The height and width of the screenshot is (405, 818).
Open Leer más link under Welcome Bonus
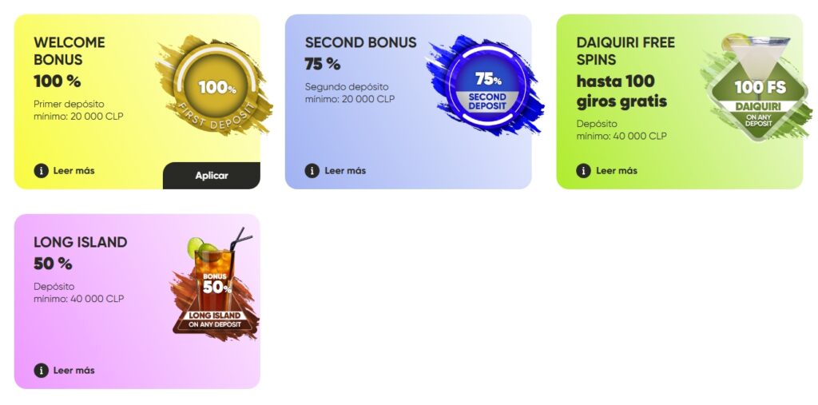click(73, 171)
